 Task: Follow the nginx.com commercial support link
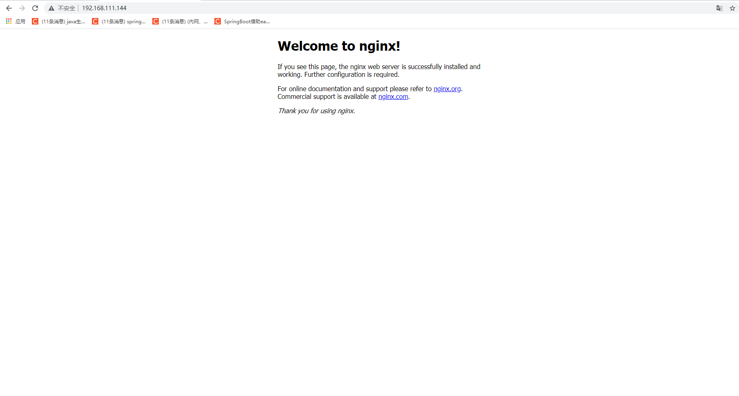pyautogui.click(x=393, y=97)
